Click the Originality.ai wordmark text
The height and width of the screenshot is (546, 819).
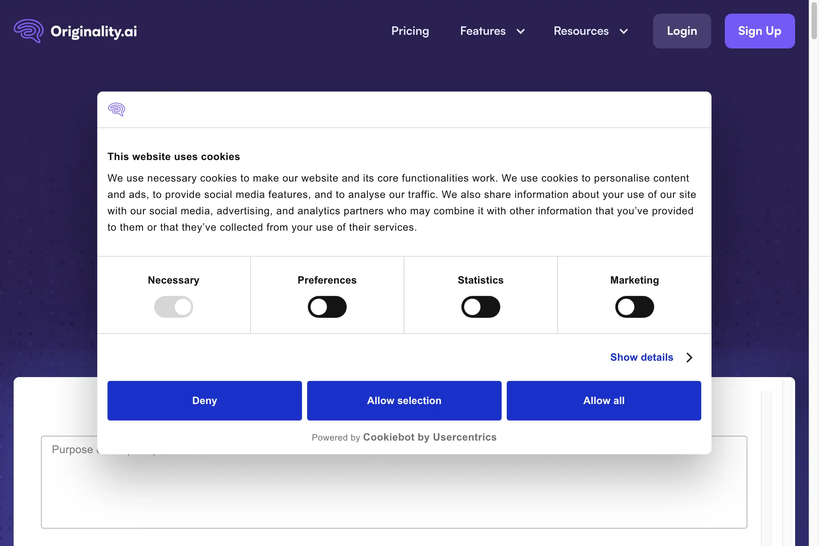coord(94,31)
